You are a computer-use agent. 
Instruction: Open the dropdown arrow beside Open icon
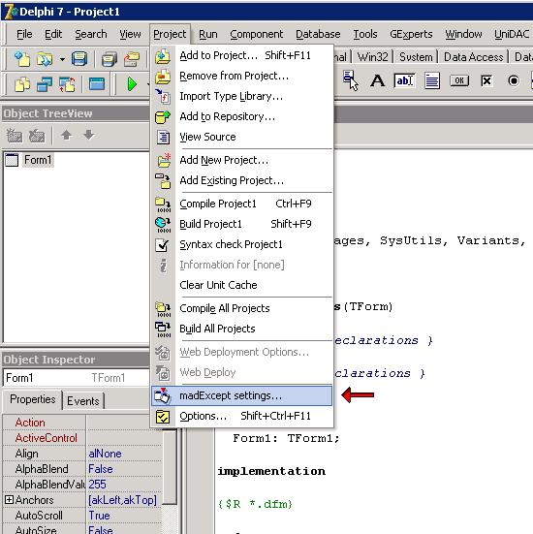[x=62, y=59]
